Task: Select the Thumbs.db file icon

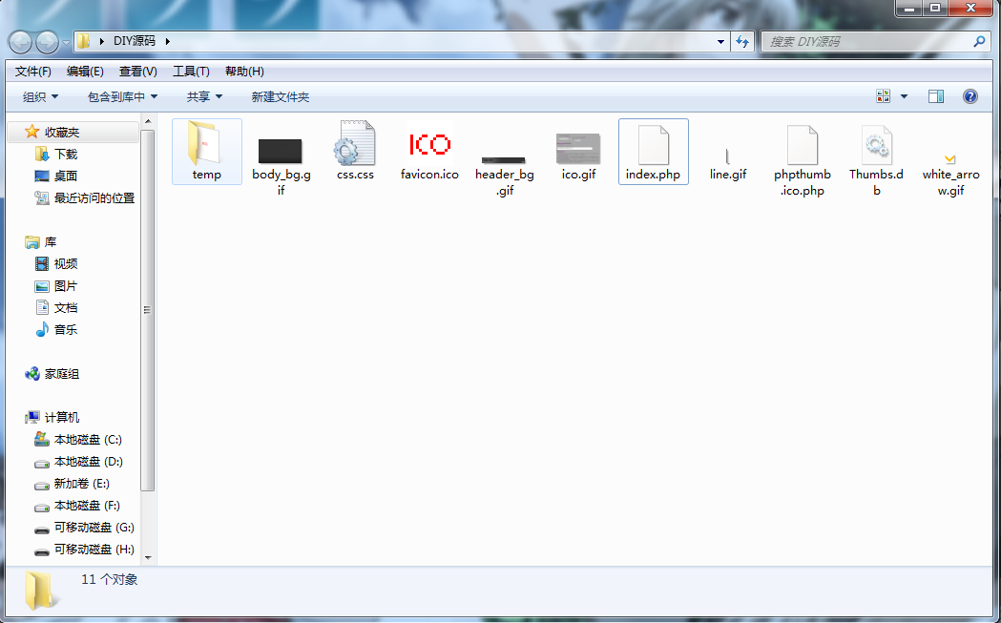Action: tap(876, 145)
